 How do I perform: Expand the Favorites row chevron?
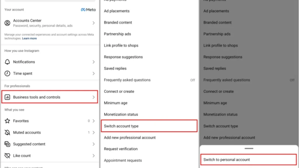pyautogui.click(x=93, y=121)
